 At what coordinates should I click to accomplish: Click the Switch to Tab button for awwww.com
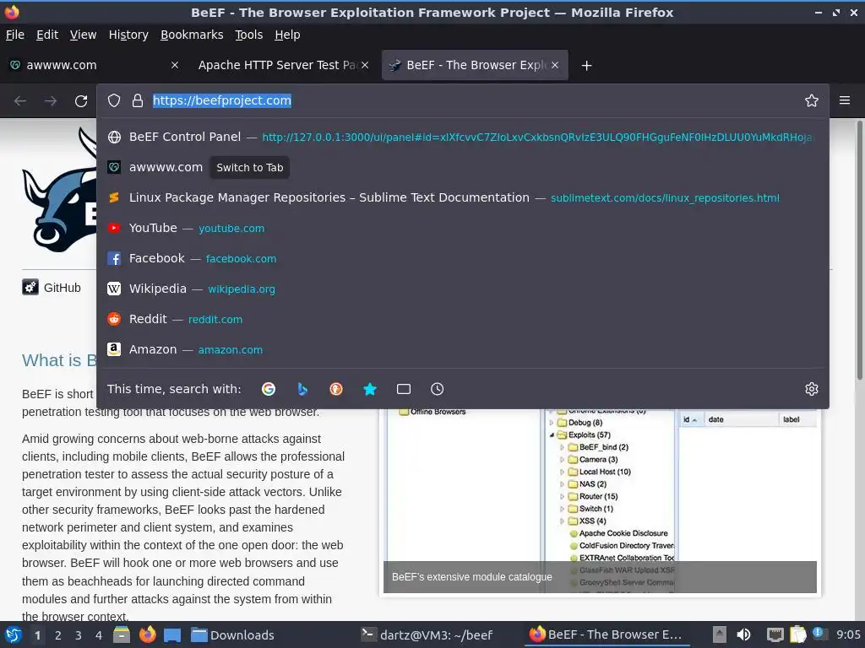coord(249,168)
